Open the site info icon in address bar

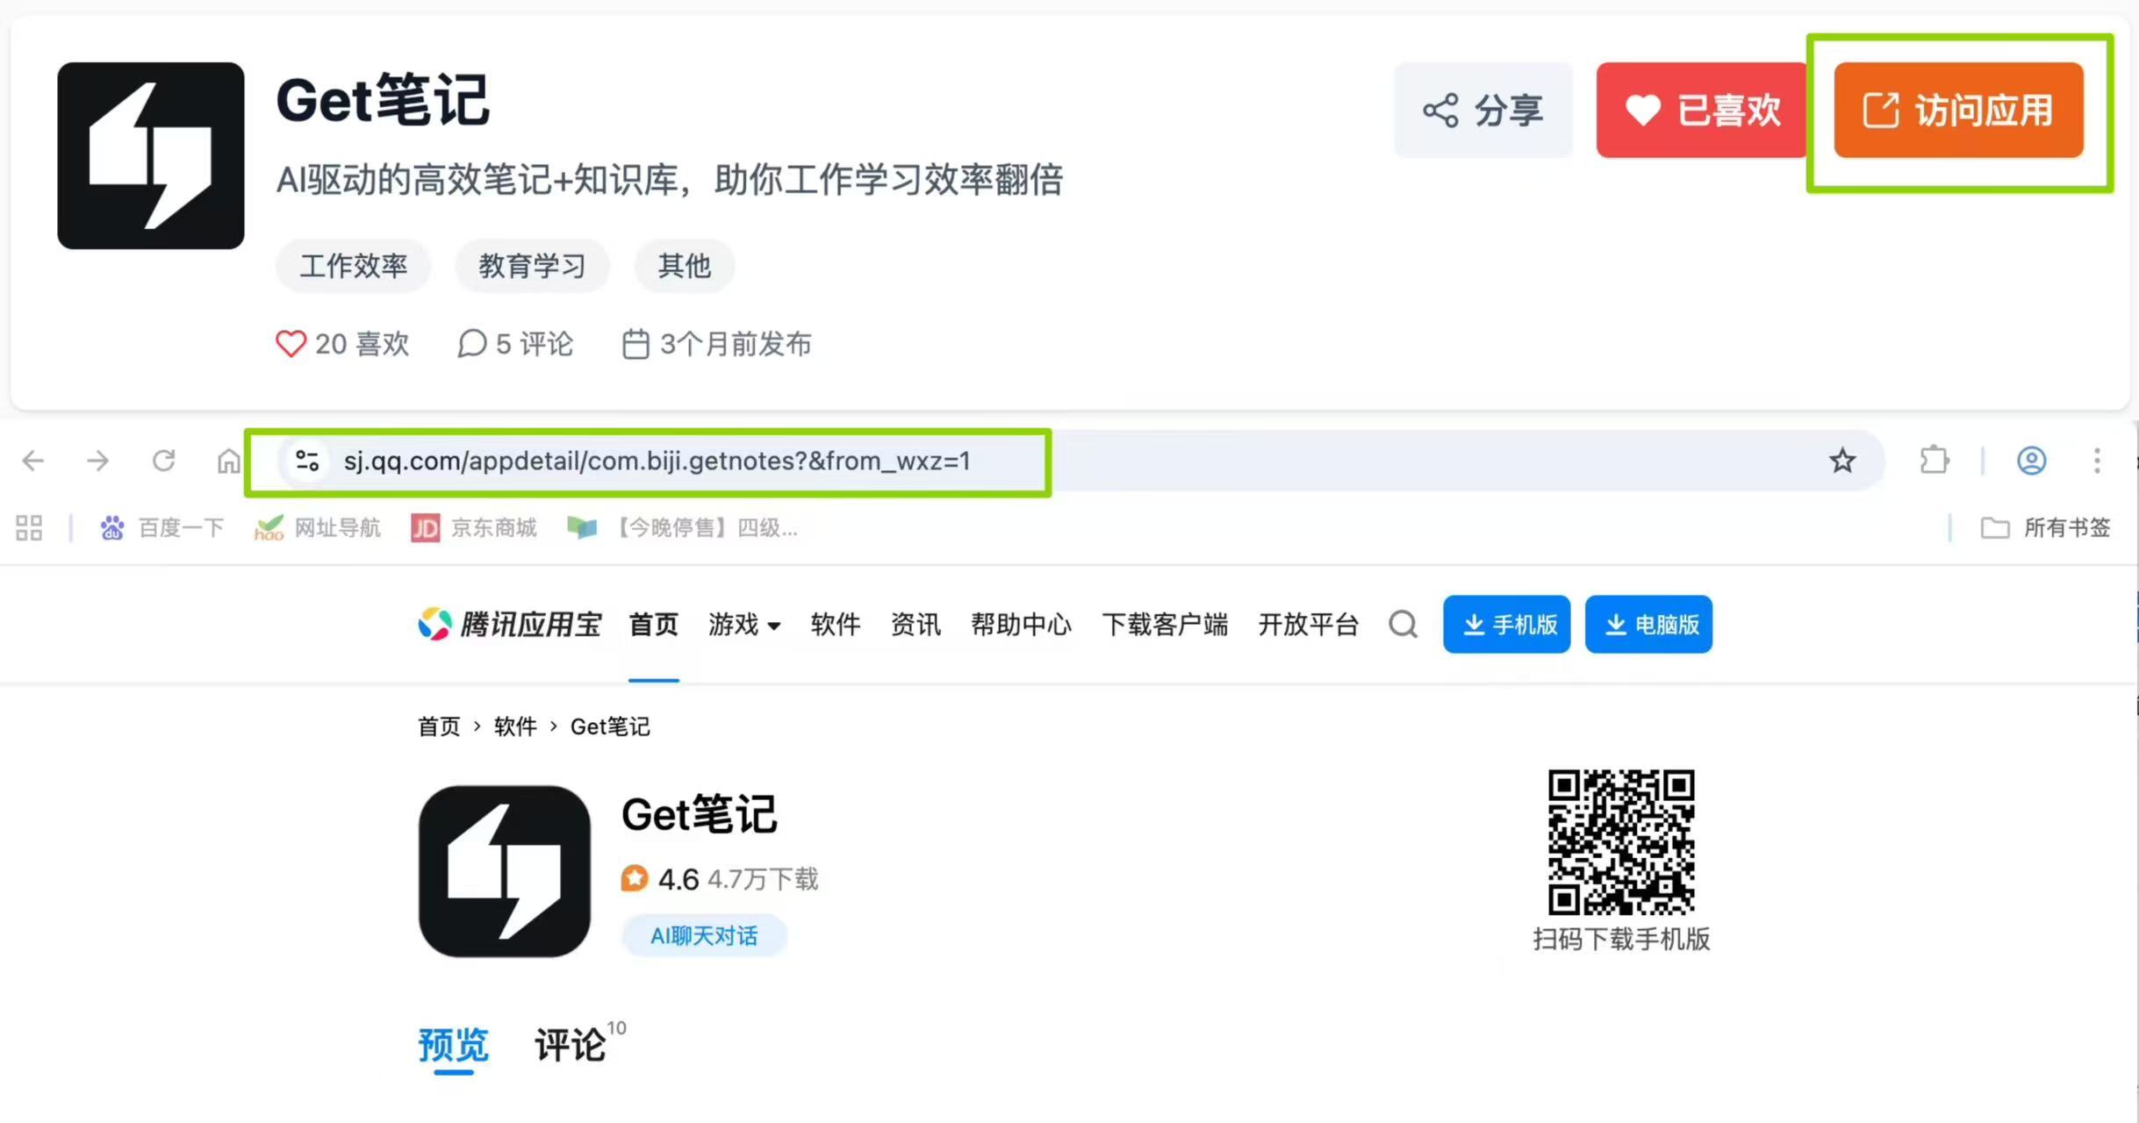pos(307,461)
